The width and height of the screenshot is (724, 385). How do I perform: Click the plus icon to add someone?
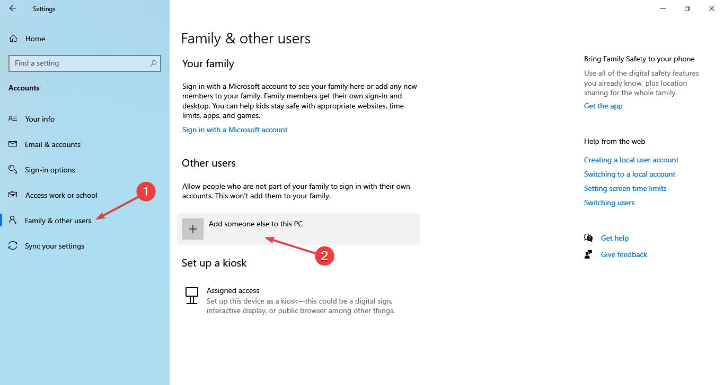pyautogui.click(x=193, y=229)
